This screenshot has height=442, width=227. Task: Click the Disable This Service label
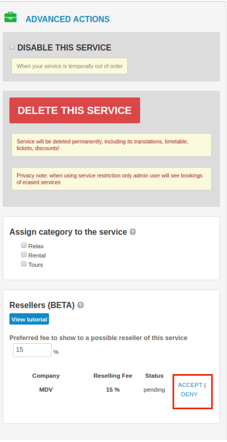(x=64, y=48)
